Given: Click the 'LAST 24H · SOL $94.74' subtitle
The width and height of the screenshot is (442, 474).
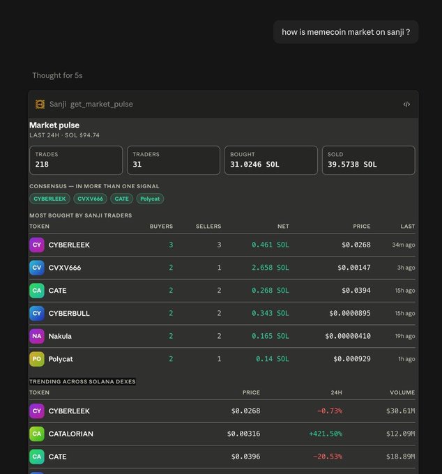Looking at the screenshot, I should 64,135.
